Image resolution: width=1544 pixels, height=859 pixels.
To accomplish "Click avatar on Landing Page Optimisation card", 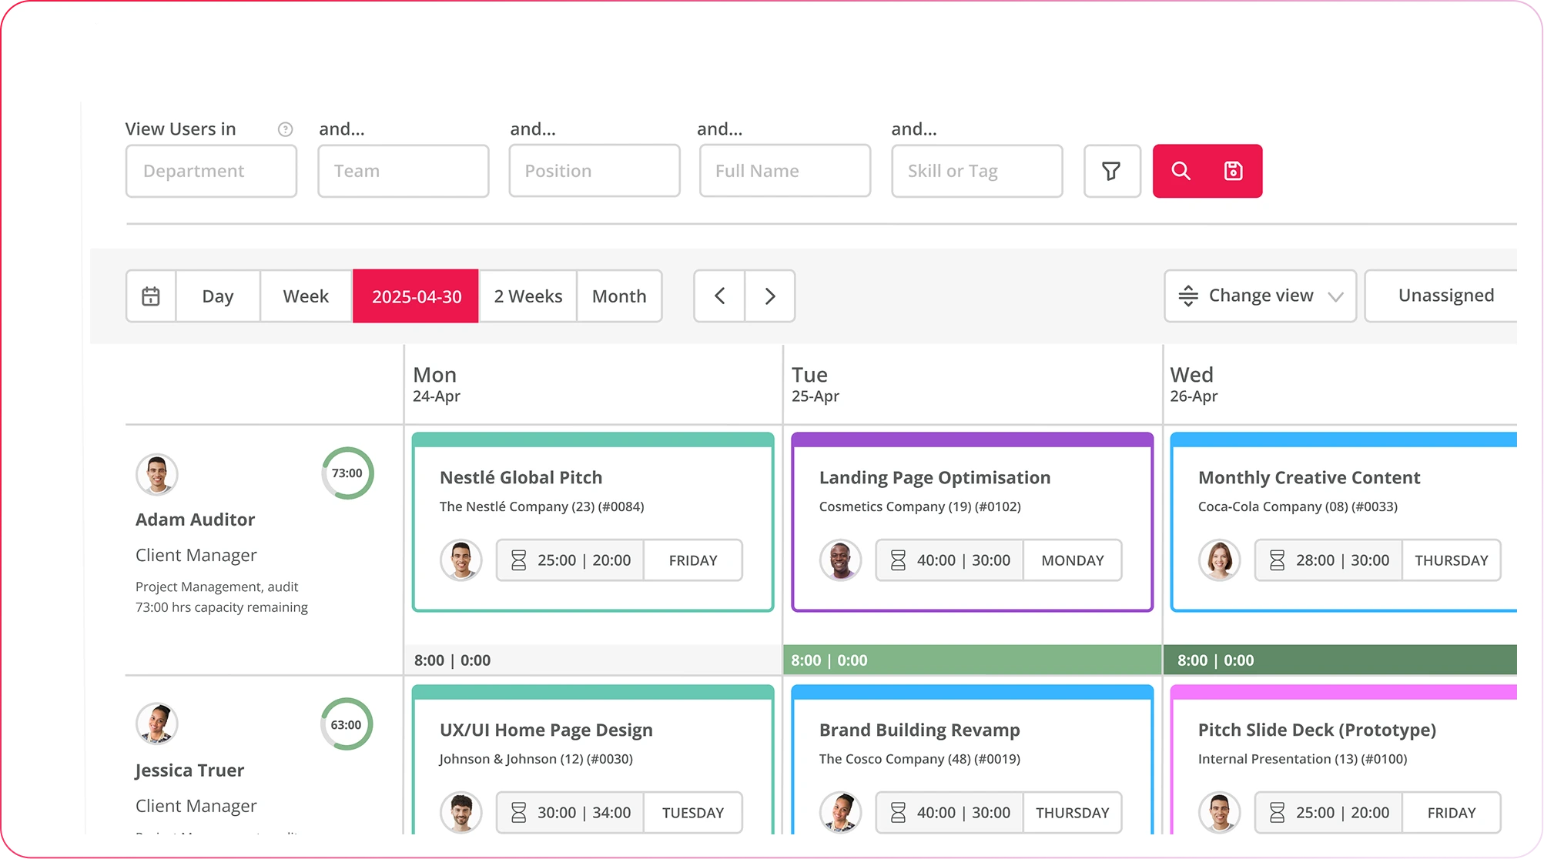I will [x=839, y=560].
